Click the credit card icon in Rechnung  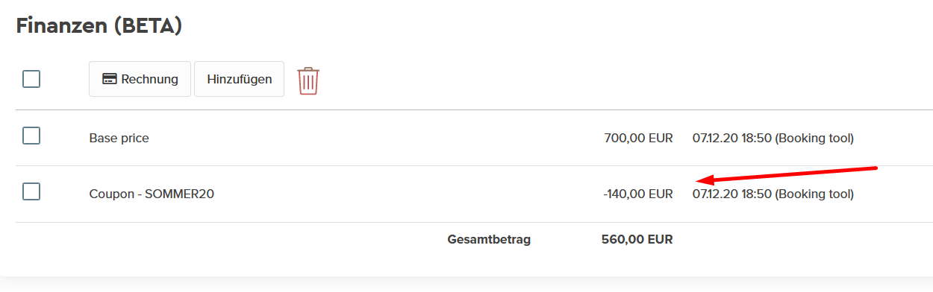pos(109,79)
